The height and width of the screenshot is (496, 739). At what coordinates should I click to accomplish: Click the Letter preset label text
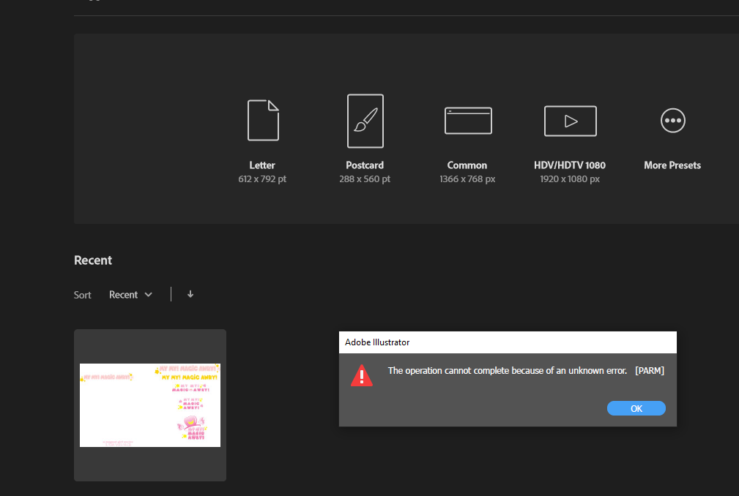point(262,165)
